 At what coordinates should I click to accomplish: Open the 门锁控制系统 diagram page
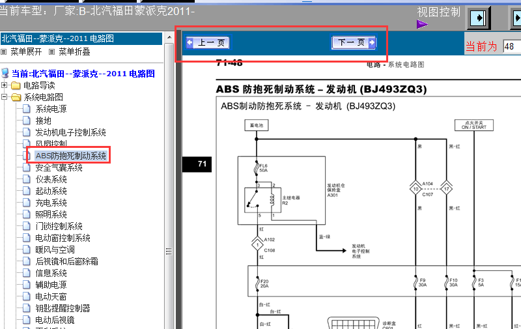[x=59, y=226]
